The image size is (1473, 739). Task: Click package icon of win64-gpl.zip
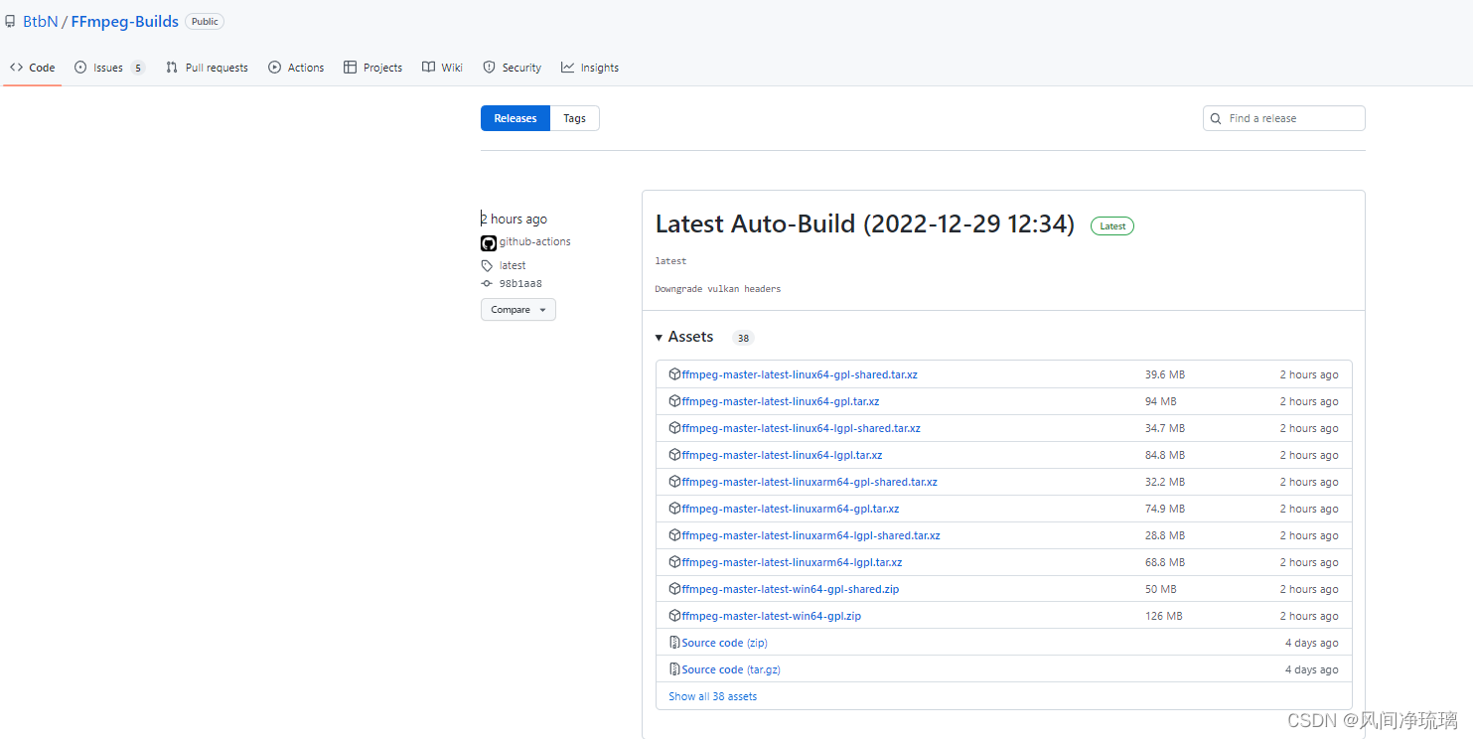coord(674,616)
